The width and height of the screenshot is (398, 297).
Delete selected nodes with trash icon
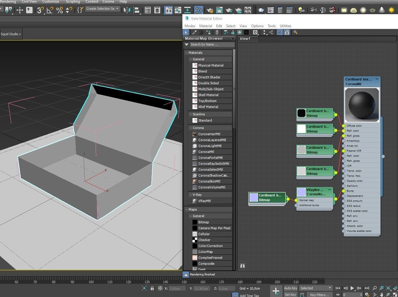(x=217, y=32)
